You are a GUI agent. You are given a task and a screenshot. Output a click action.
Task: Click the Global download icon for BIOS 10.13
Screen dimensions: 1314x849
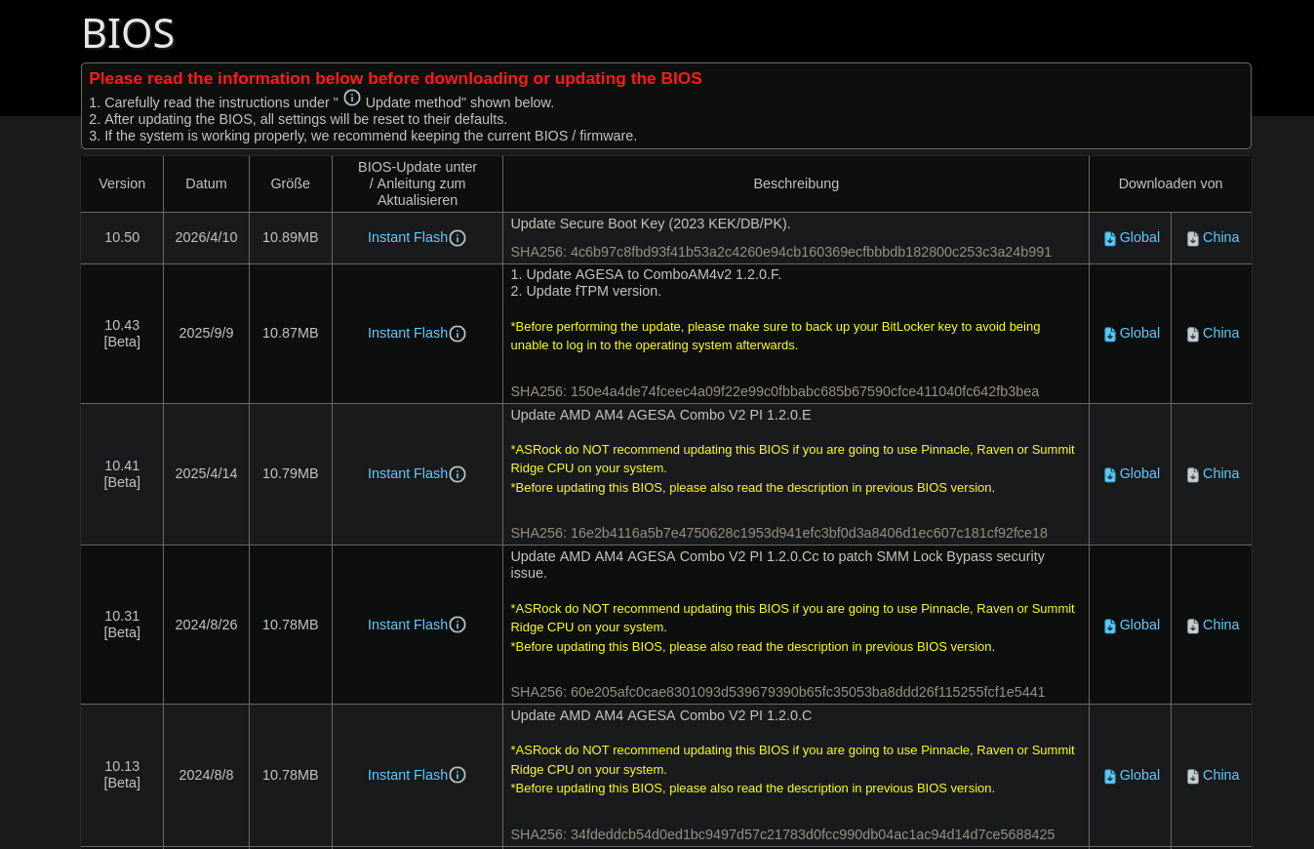pyautogui.click(x=1109, y=776)
